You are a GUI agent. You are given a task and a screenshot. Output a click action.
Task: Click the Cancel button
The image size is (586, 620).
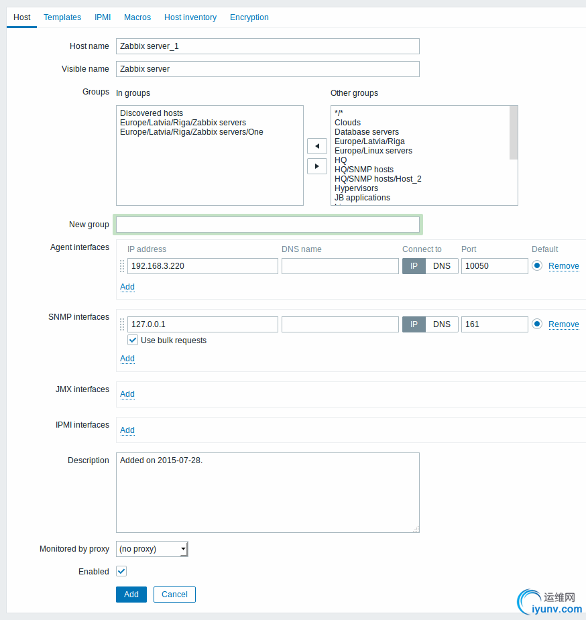(x=174, y=595)
